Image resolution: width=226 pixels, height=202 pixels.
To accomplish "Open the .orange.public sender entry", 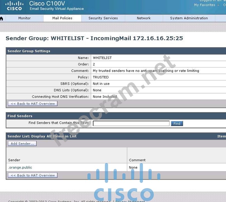I will (20, 167).
